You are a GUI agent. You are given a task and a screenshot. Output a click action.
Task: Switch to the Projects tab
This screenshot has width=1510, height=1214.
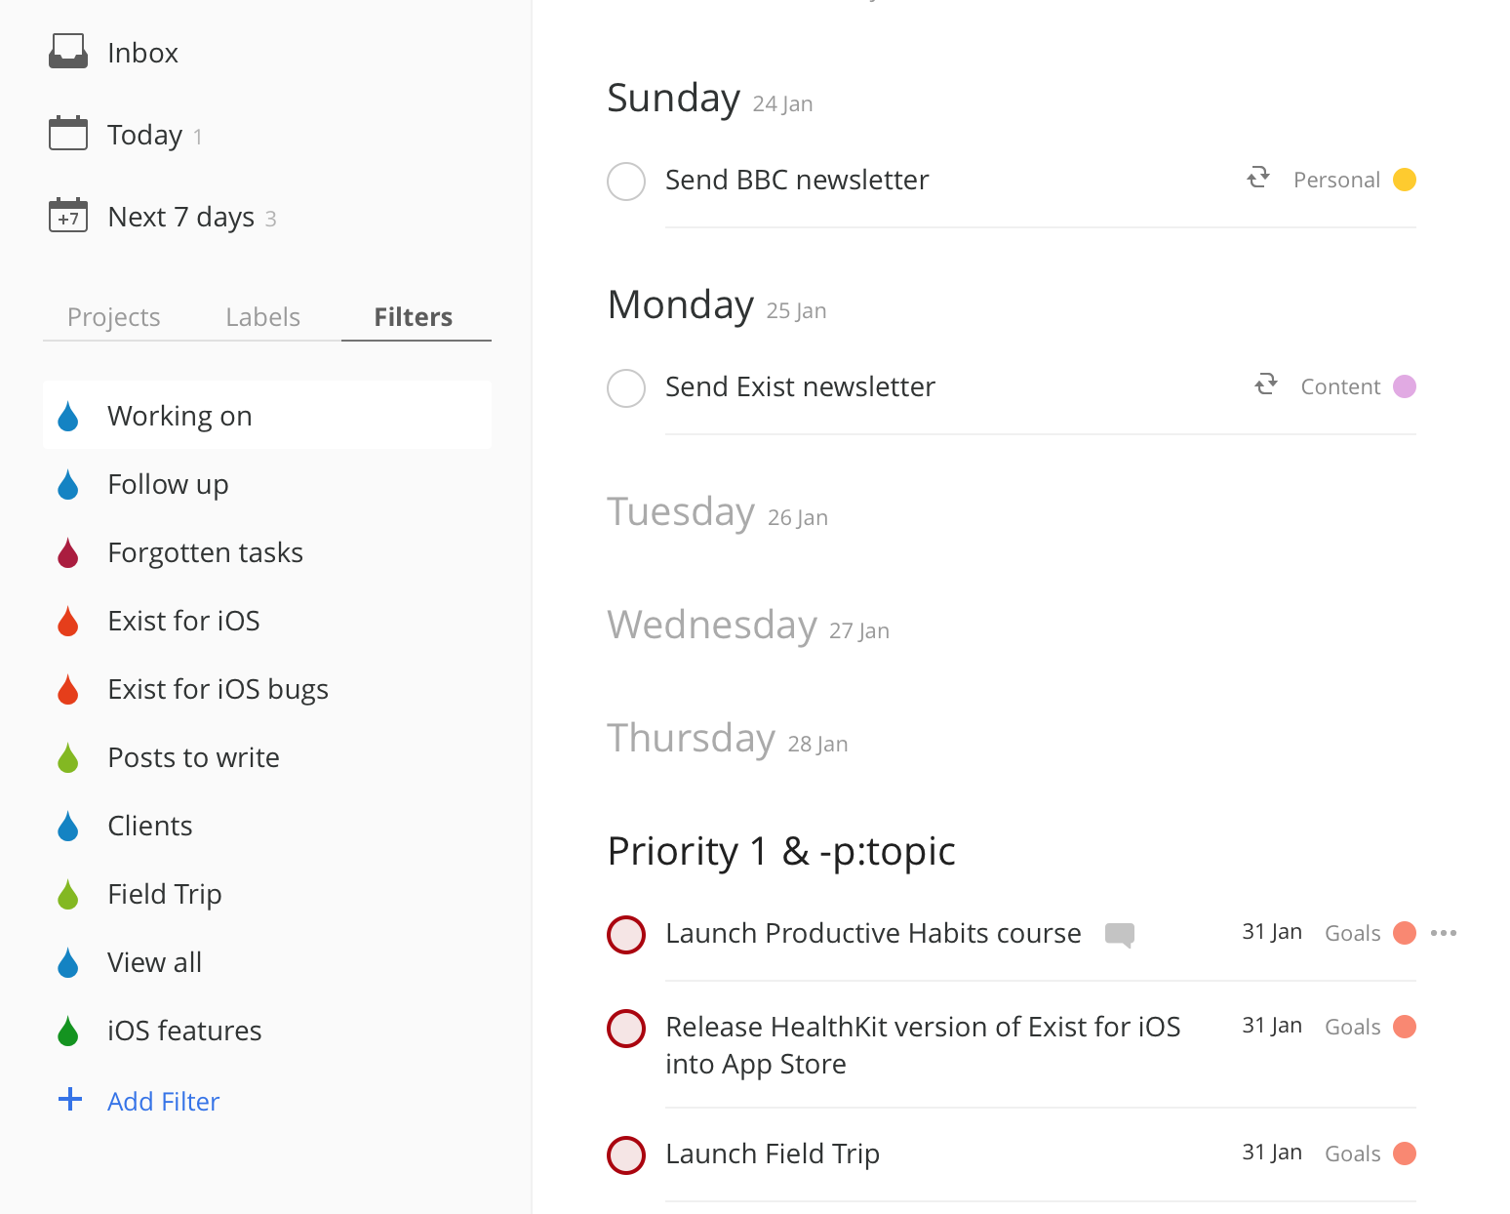pos(113,316)
